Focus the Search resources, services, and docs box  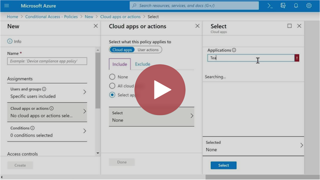click(x=194, y=5)
